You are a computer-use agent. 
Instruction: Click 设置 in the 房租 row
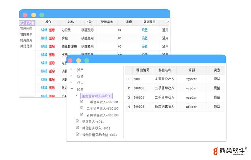click(x=145, y=38)
